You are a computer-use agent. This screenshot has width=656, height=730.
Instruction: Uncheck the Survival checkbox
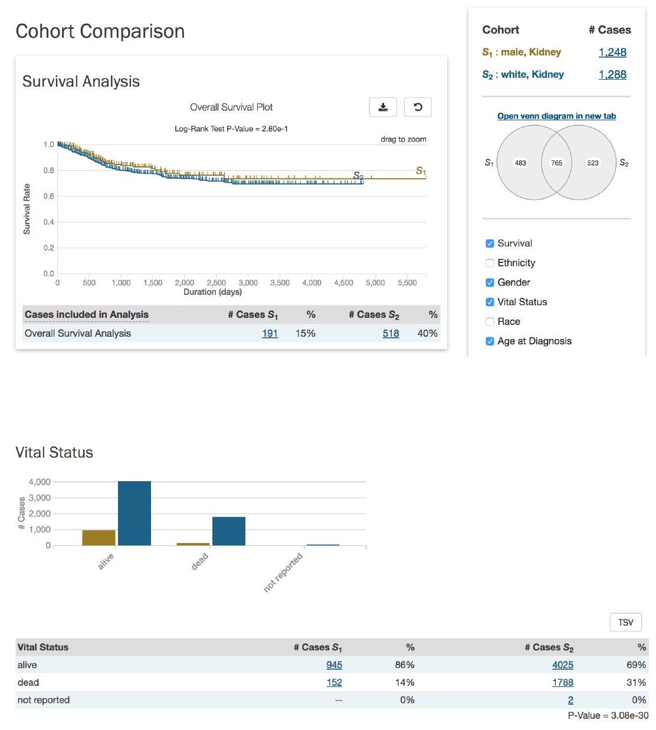[x=490, y=244]
